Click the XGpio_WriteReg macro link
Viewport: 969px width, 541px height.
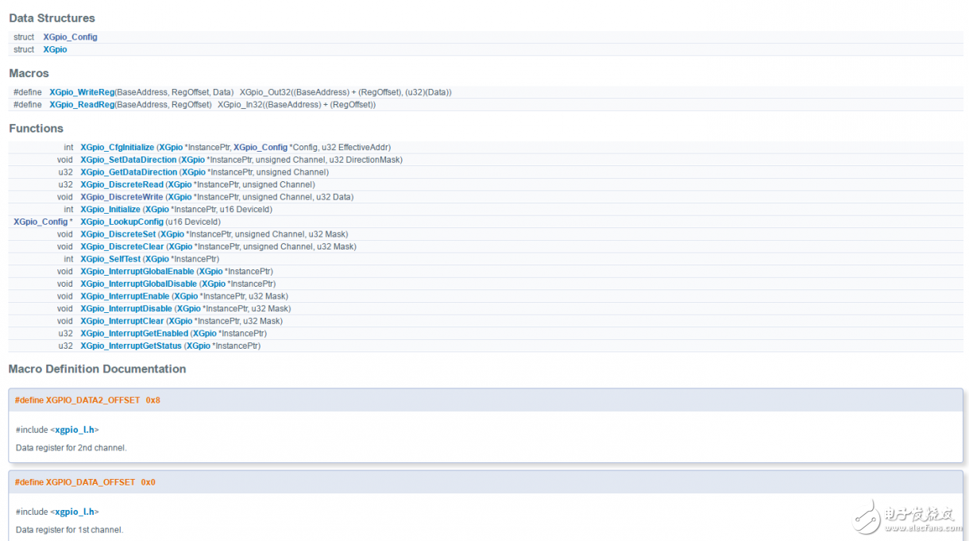[82, 92]
